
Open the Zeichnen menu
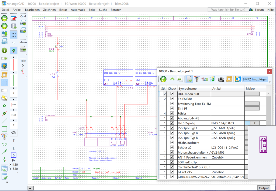point(49,10)
